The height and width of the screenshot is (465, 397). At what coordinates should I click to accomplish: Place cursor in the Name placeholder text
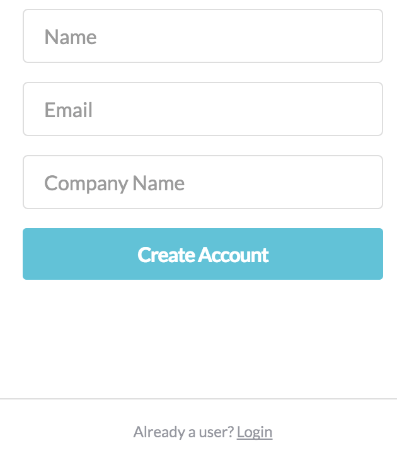[71, 37]
